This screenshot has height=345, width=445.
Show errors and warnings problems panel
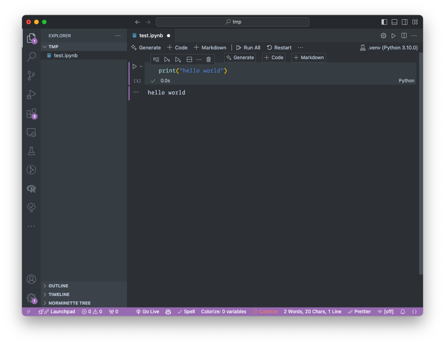click(92, 312)
